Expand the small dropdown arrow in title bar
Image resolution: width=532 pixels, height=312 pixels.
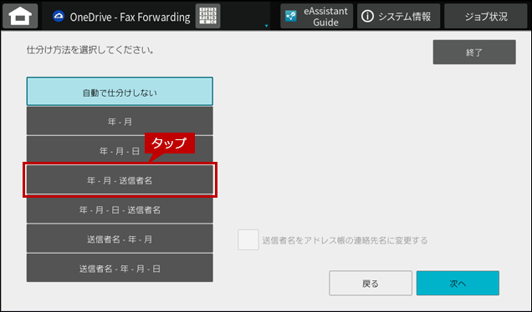pyautogui.click(x=266, y=26)
